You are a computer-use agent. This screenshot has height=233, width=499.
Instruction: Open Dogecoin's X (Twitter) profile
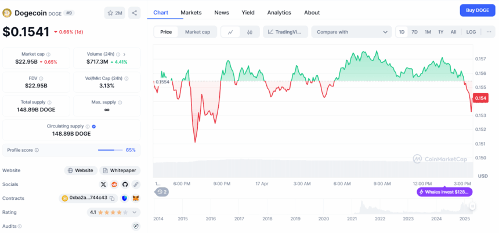(103, 184)
